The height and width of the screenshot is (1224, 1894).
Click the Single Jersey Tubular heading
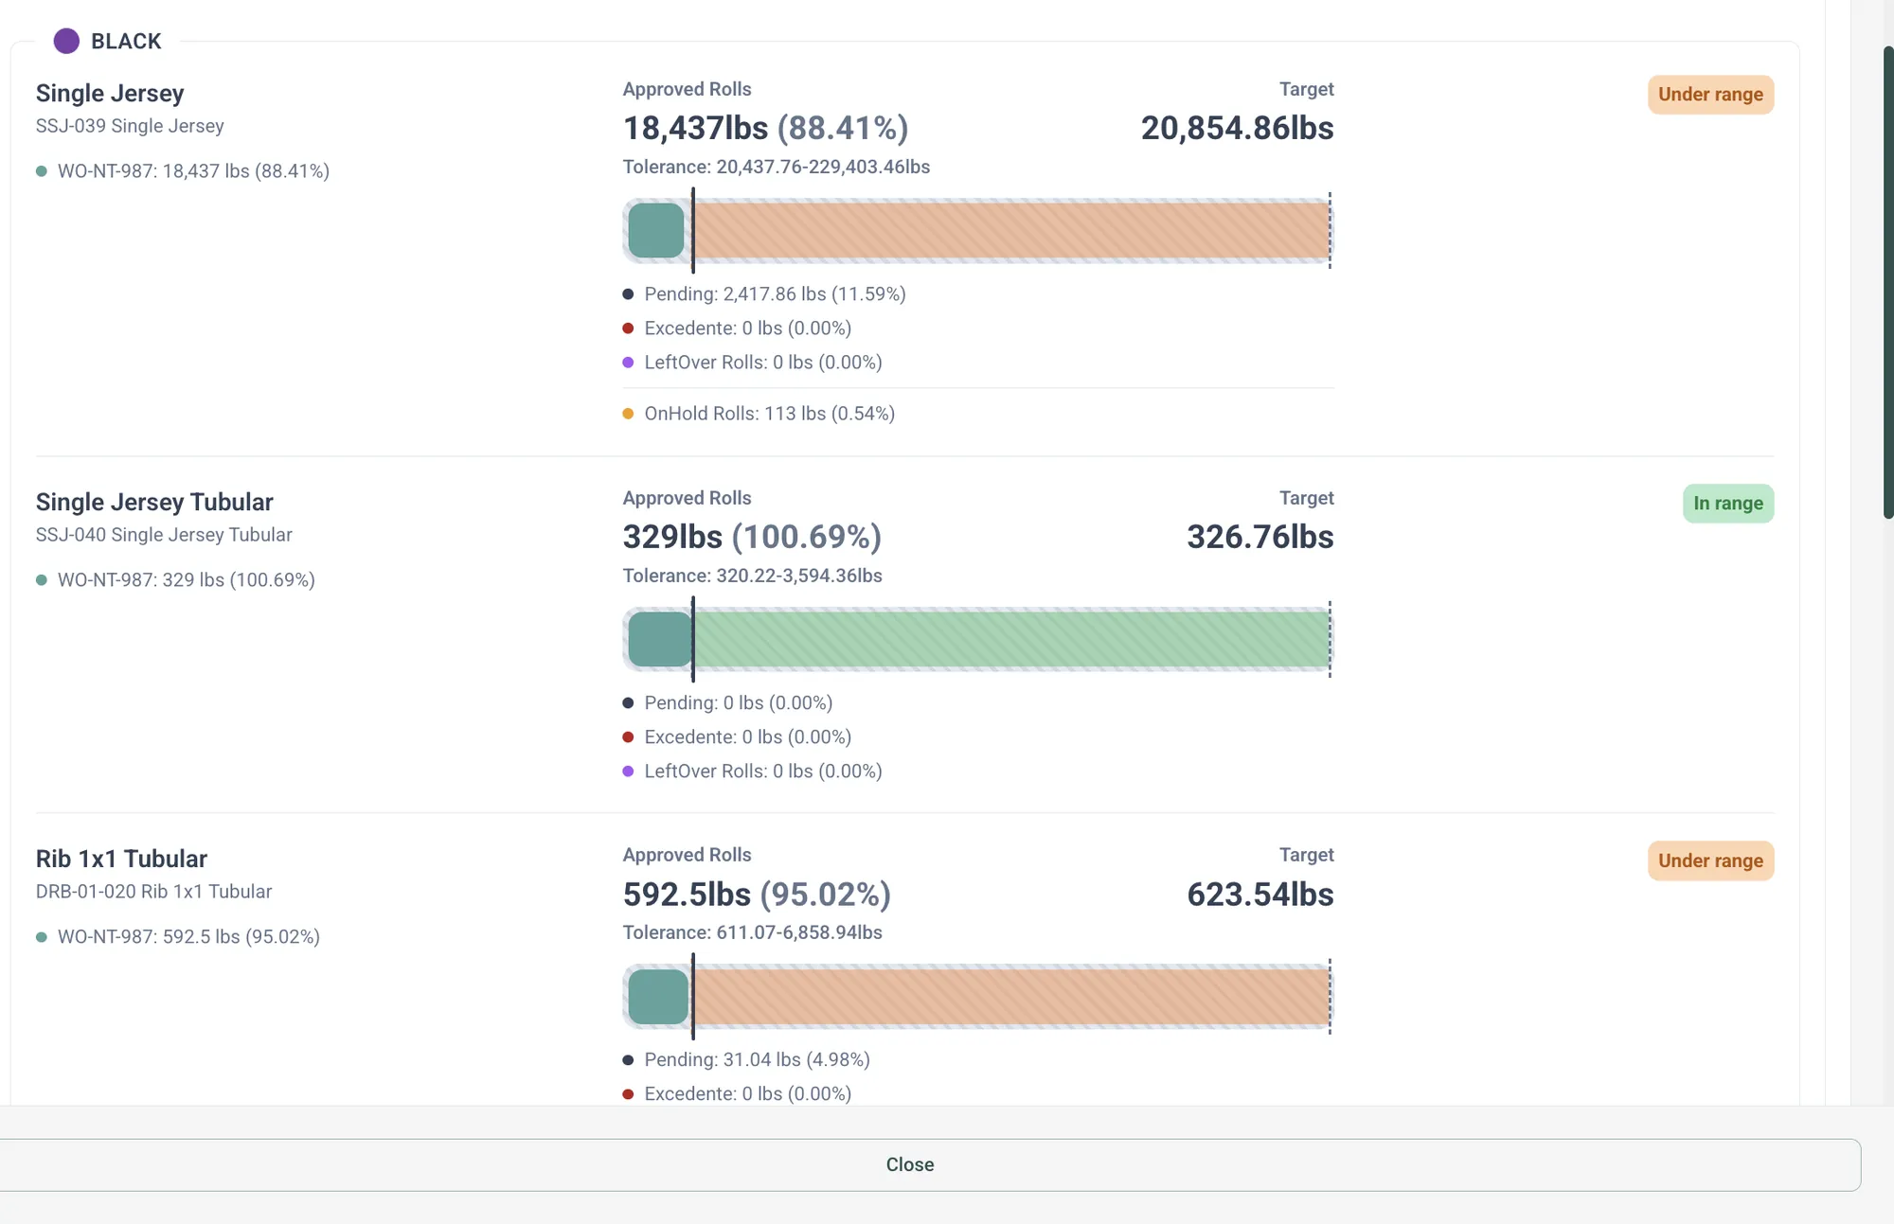click(154, 502)
